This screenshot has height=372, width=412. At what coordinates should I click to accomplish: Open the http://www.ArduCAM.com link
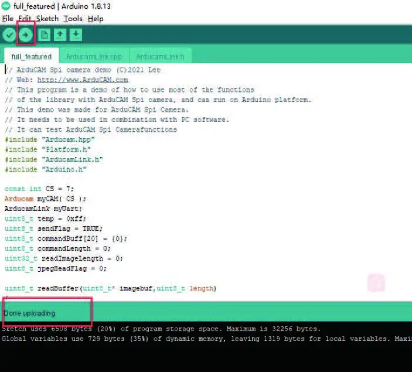pyautogui.click(x=83, y=80)
